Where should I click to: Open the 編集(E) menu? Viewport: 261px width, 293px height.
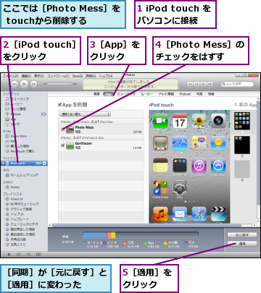26,76
